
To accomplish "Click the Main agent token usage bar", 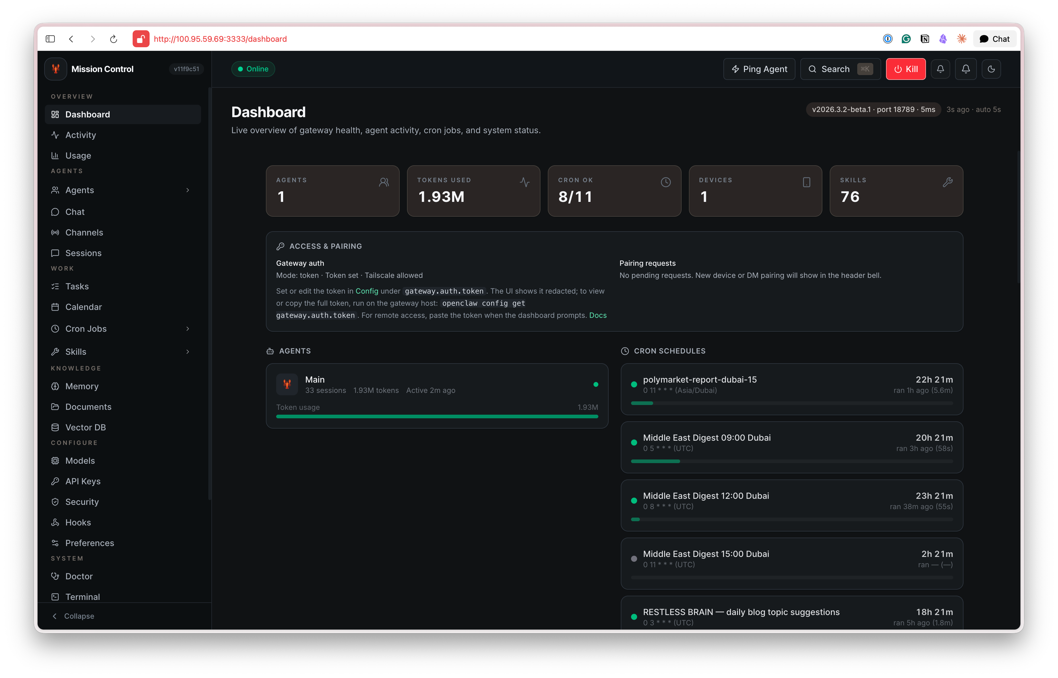I will point(437,416).
